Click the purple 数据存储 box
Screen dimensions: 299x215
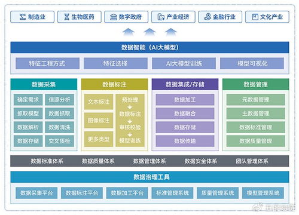tap(185, 127)
